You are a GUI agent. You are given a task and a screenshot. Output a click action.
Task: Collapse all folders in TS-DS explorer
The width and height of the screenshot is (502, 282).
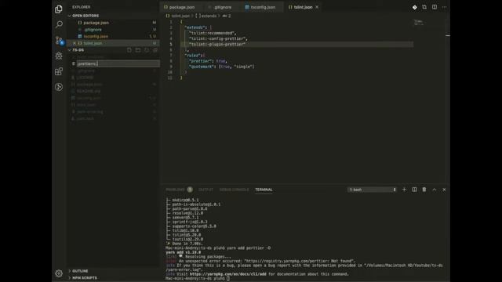(155, 50)
